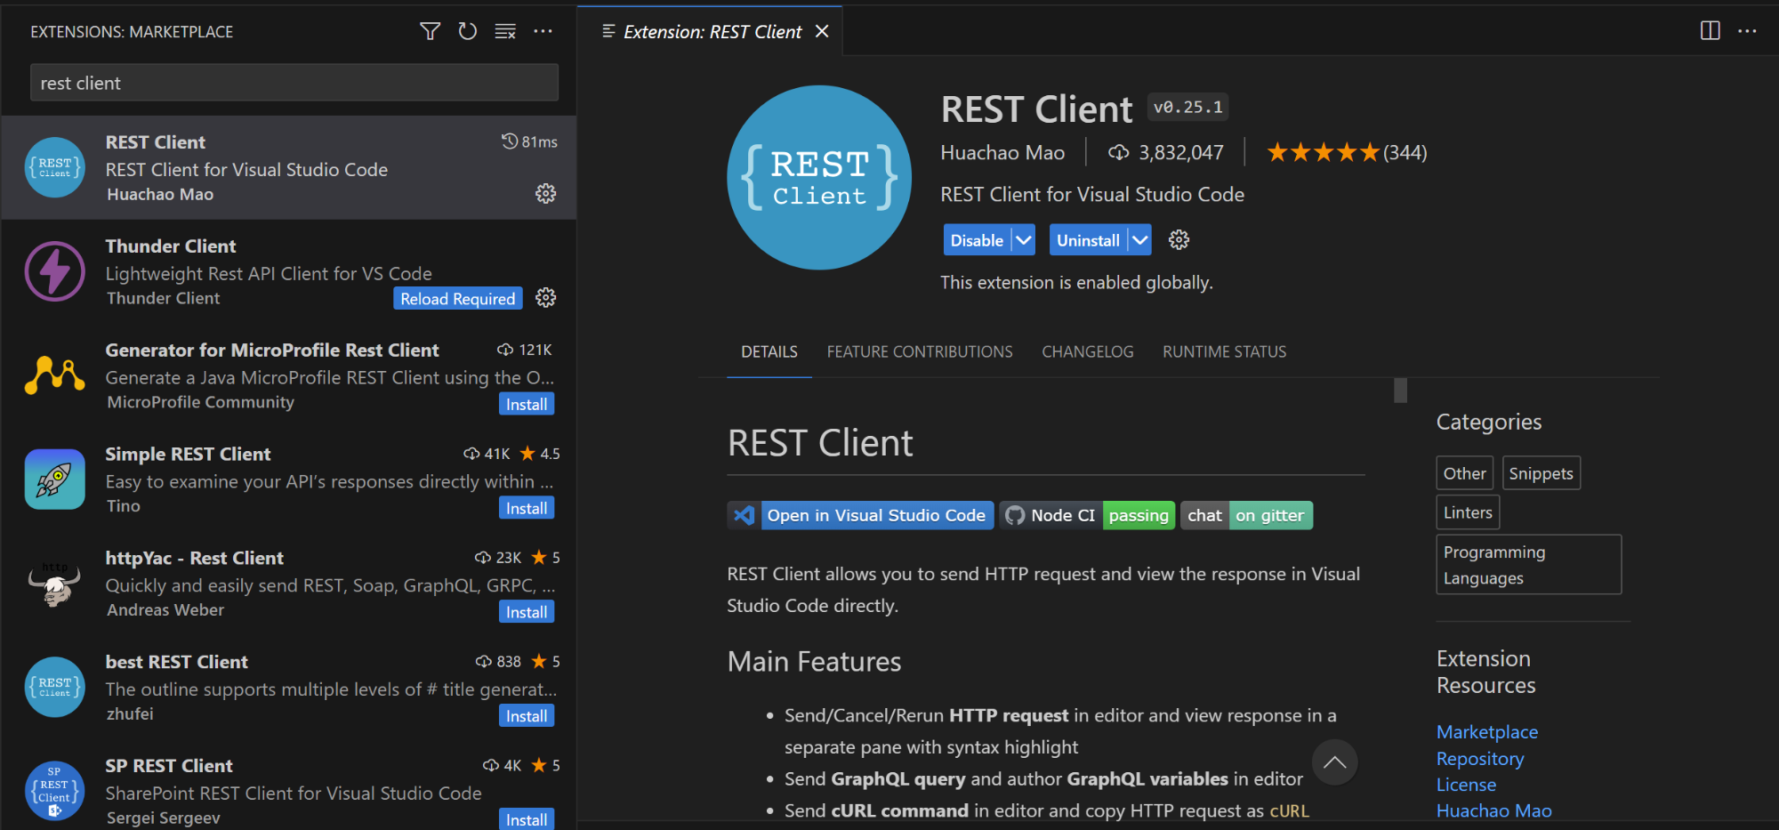The width and height of the screenshot is (1779, 830).
Task: Clear extensions search results icon
Action: [x=505, y=32]
